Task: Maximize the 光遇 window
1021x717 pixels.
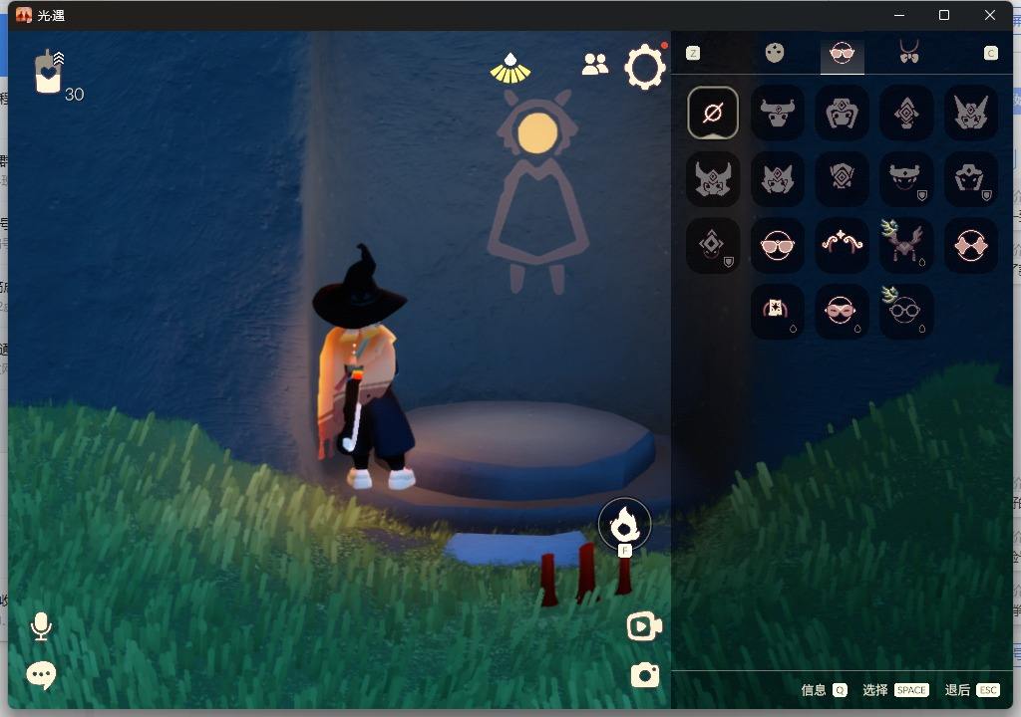Action: point(944,15)
